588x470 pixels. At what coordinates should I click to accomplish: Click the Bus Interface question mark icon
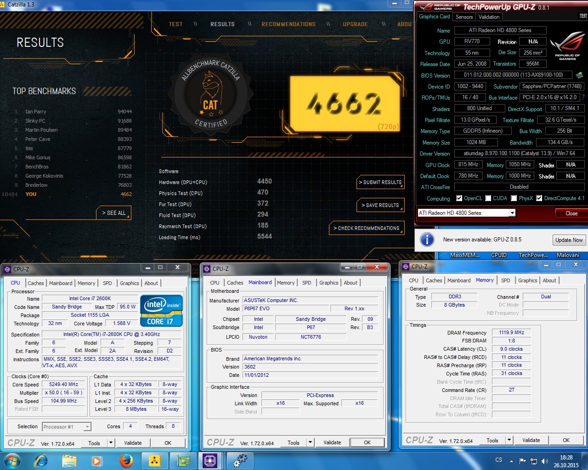coord(583,97)
